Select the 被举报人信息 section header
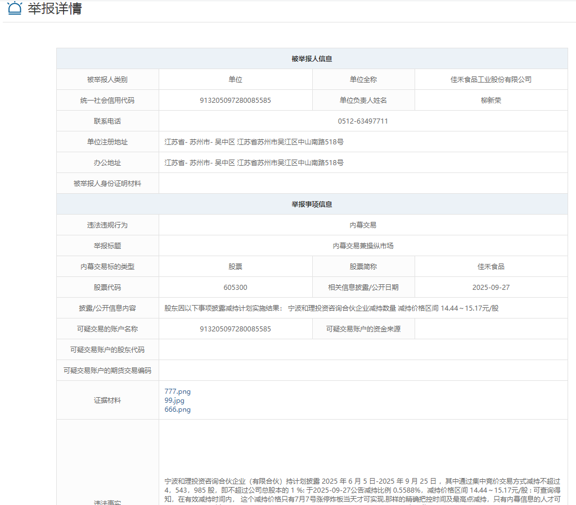The height and width of the screenshot is (505, 576). click(312, 58)
